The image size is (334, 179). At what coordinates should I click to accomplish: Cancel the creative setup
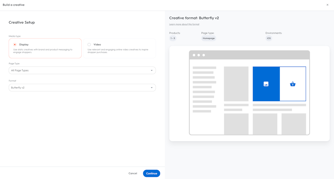click(133, 173)
